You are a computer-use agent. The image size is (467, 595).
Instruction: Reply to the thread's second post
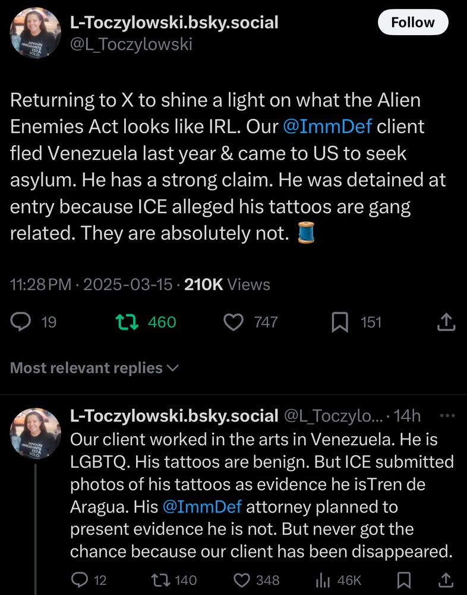(x=79, y=580)
